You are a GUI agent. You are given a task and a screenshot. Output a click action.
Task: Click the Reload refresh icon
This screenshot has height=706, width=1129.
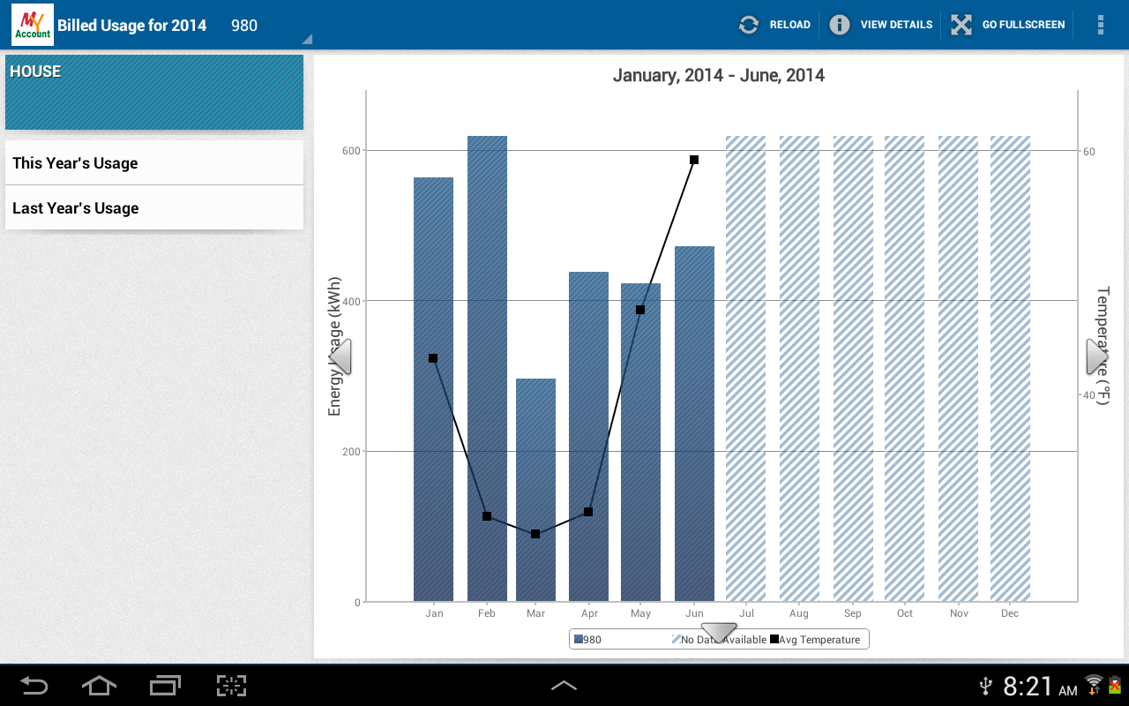[749, 25]
